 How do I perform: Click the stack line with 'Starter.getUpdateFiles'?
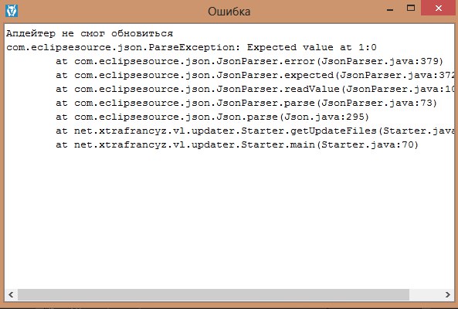(255, 131)
